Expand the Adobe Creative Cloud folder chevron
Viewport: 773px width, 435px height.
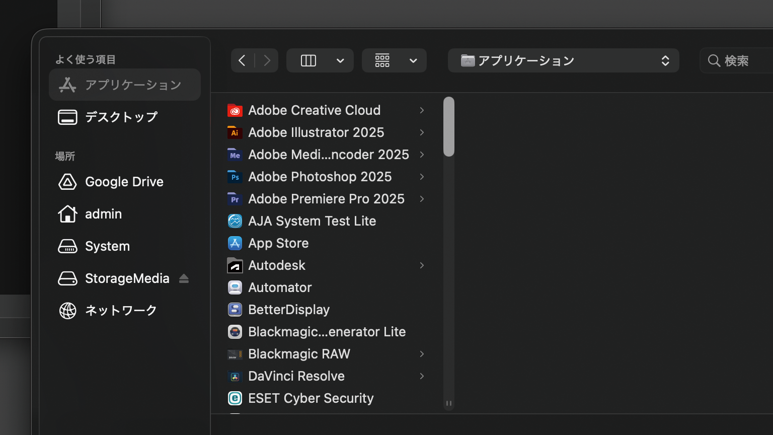point(422,110)
